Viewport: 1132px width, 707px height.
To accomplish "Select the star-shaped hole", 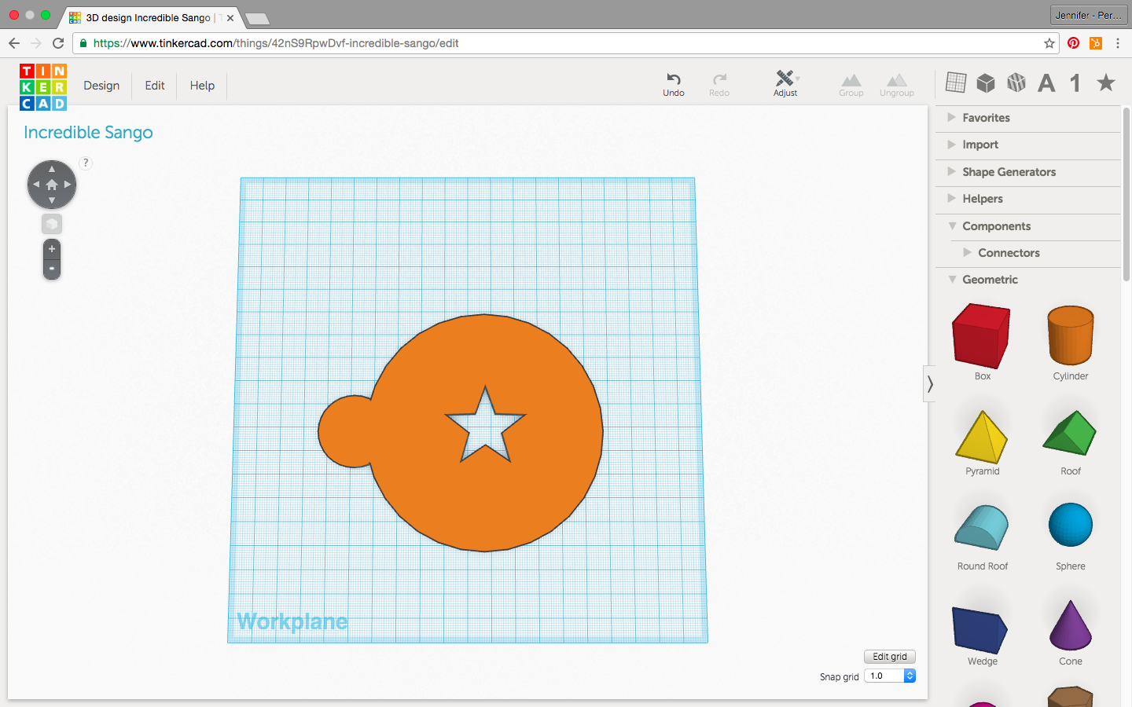I will pos(485,426).
